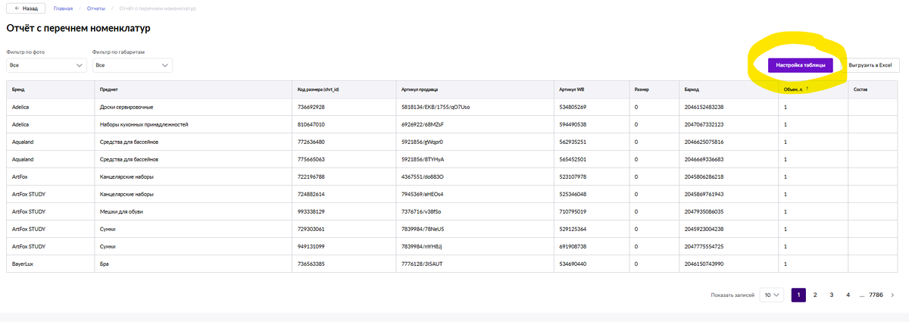Click chrt_id 810647010 cell
Viewport: 909px width, 322px height.
(x=311, y=124)
